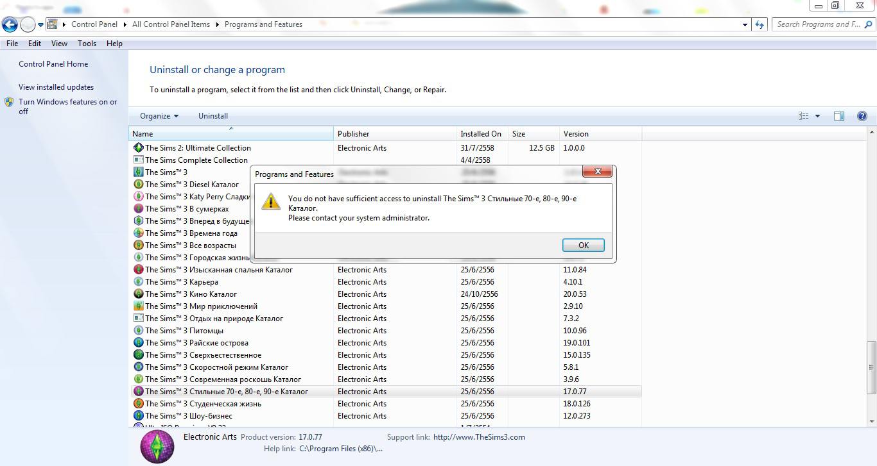Toggle the preview pane icon
This screenshot has height=466, width=877.
pos(838,116)
